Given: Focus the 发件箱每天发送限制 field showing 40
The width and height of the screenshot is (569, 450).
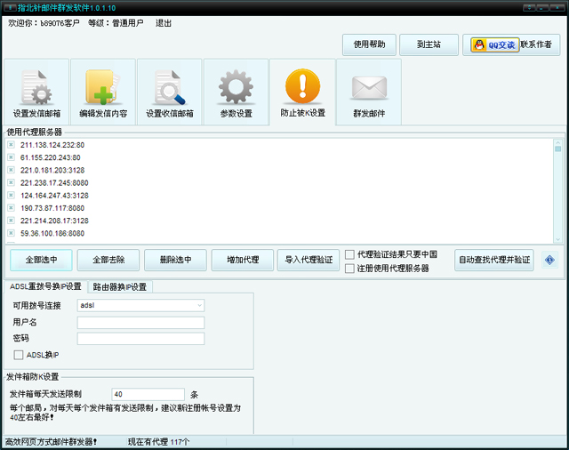Looking at the screenshot, I should point(148,394).
